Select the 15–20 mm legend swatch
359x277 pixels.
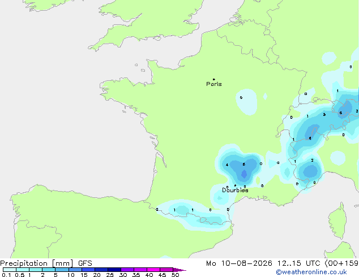click(x=88, y=270)
